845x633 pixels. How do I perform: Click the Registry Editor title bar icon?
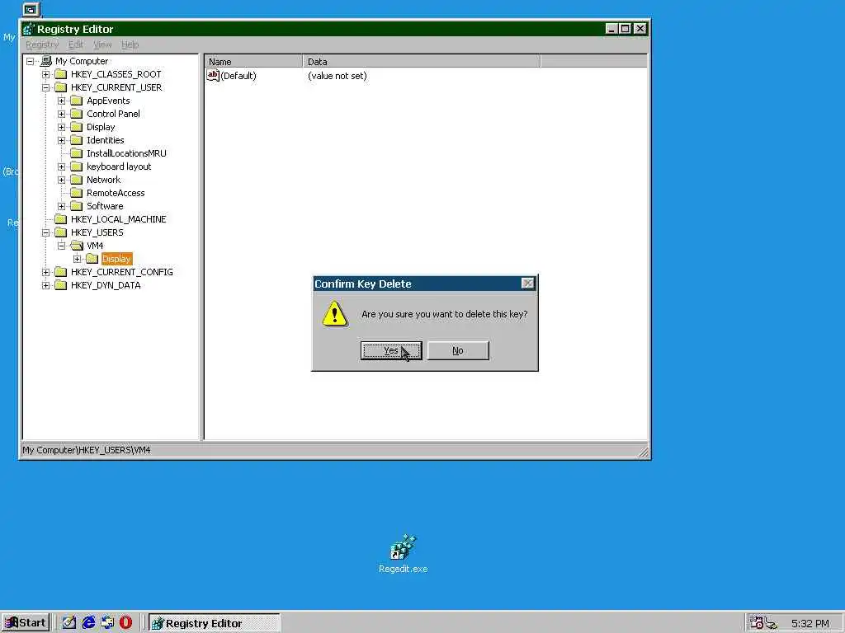tap(29, 29)
